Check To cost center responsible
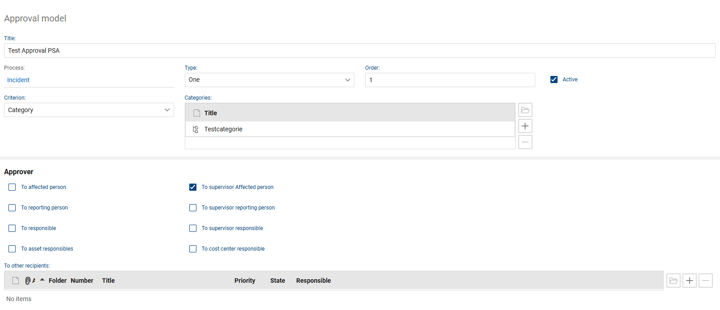Screen dimensions: 720x310 (x=193, y=249)
